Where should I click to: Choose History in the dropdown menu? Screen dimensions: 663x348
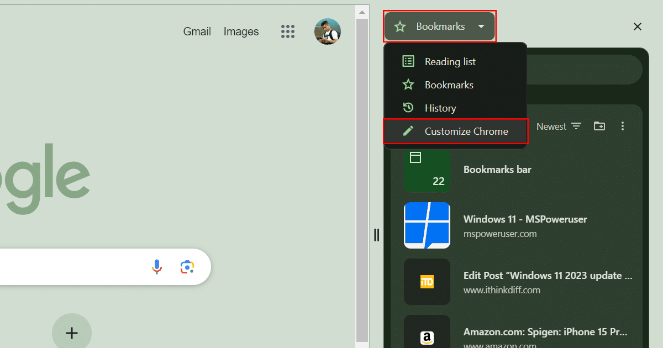click(440, 108)
